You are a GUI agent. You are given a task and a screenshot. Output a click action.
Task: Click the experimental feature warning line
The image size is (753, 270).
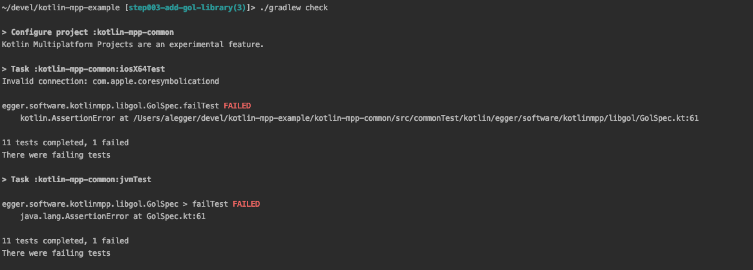pos(133,45)
